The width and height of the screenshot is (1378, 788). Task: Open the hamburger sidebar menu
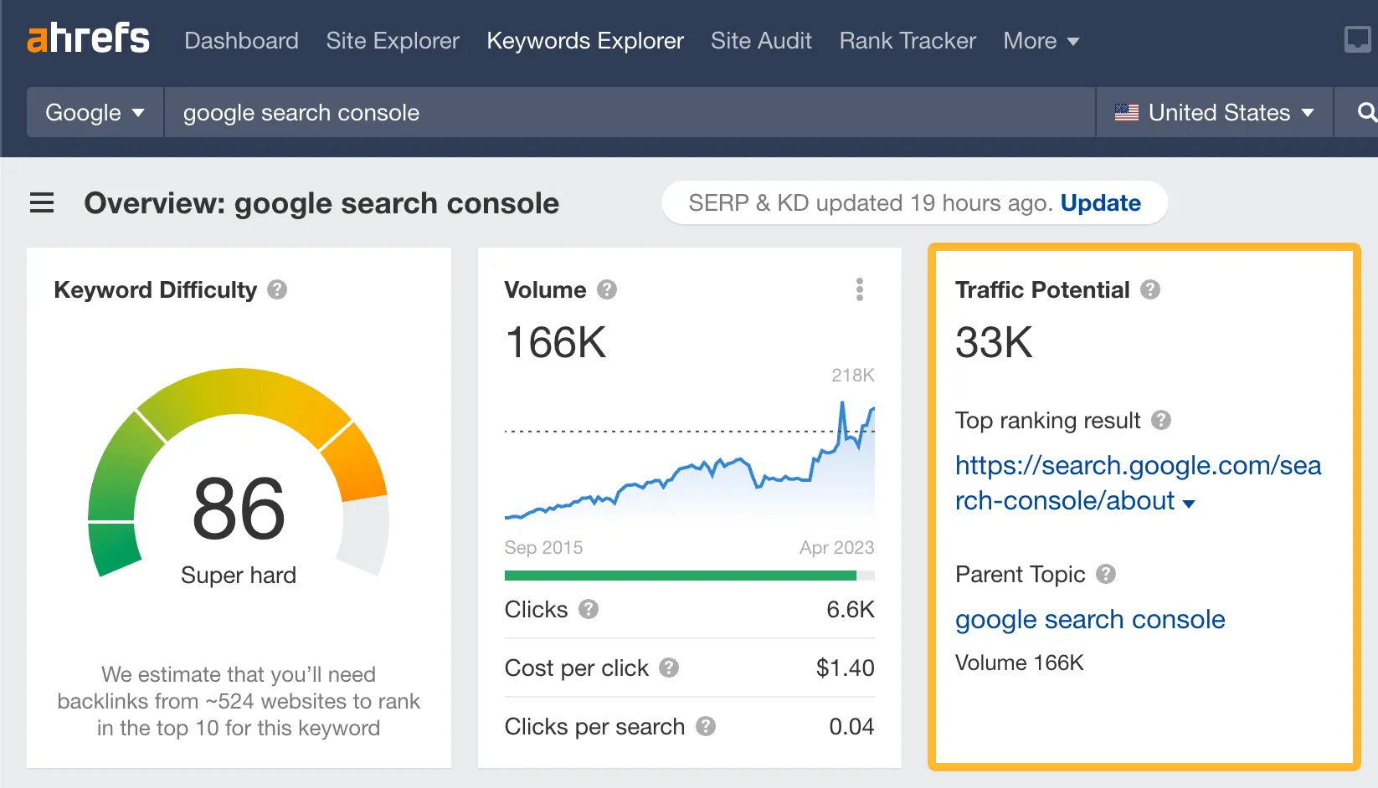(42, 203)
